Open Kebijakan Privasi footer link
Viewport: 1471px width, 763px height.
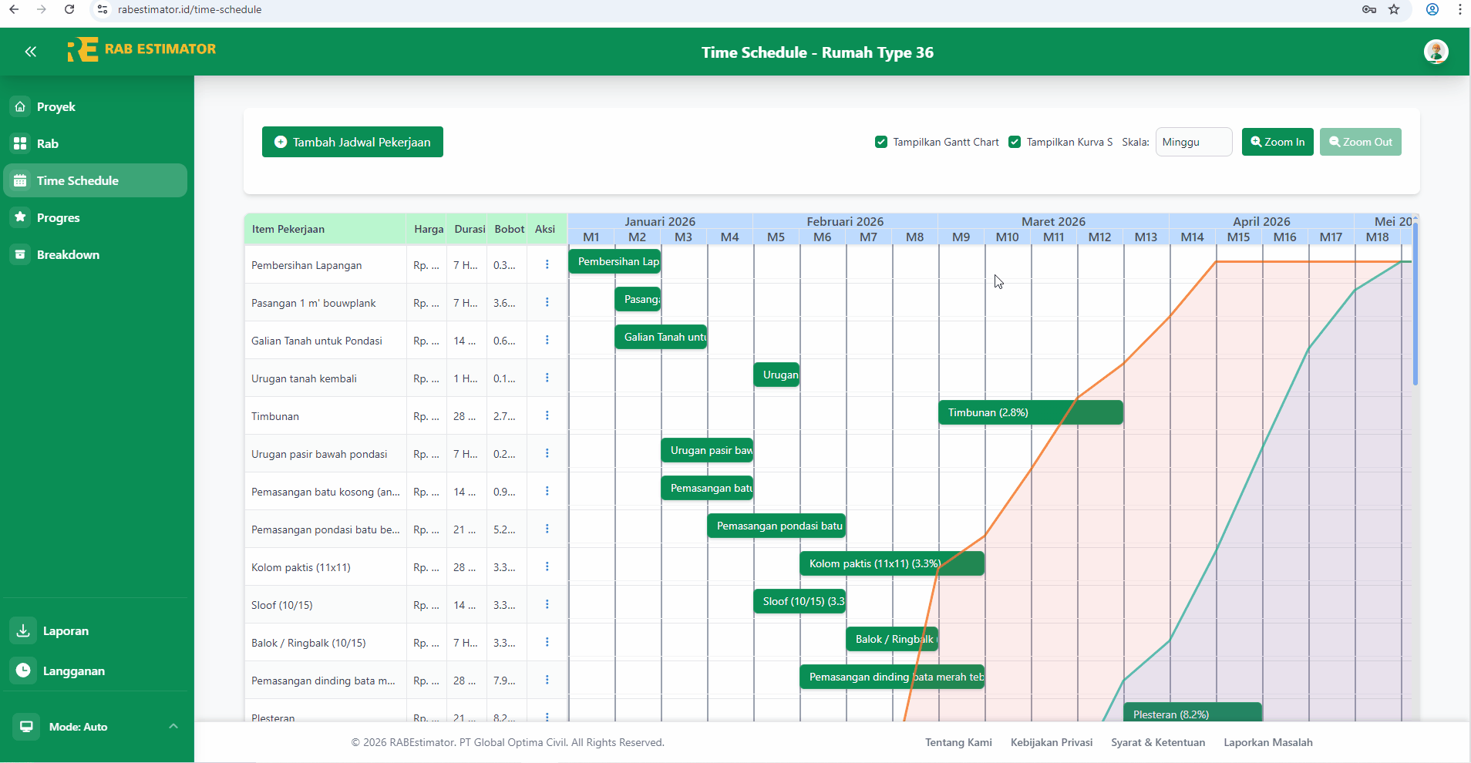pyautogui.click(x=1051, y=742)
